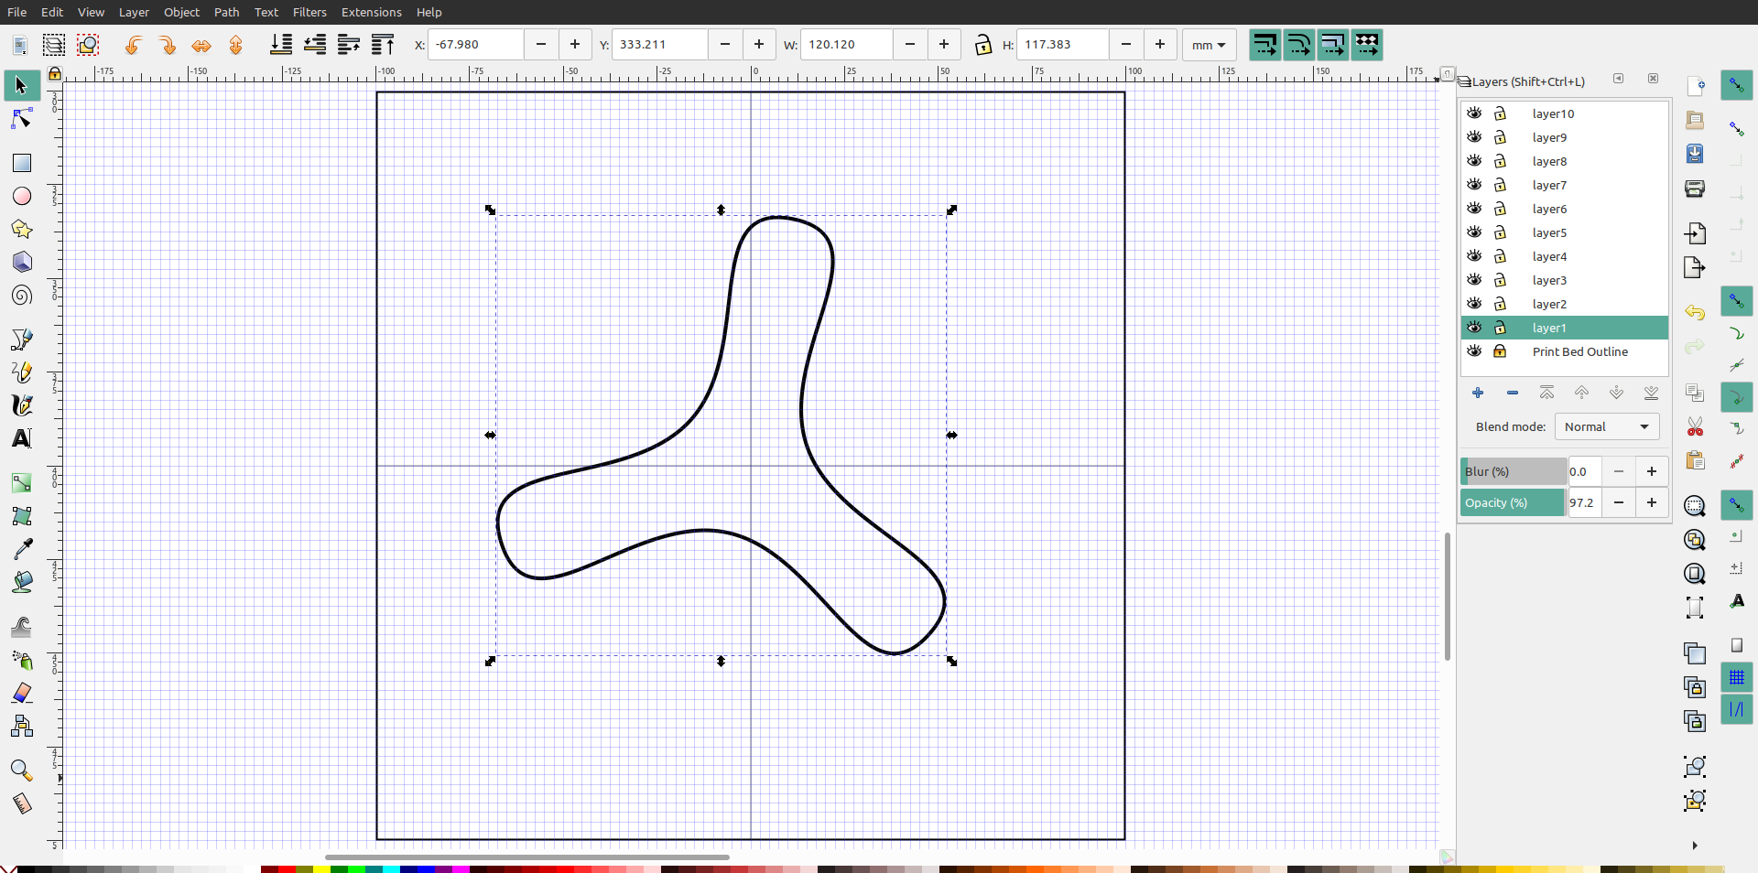This screenshot has width=1758, height=873.
Task: Open the Layer menu
Action: point(134,12)
